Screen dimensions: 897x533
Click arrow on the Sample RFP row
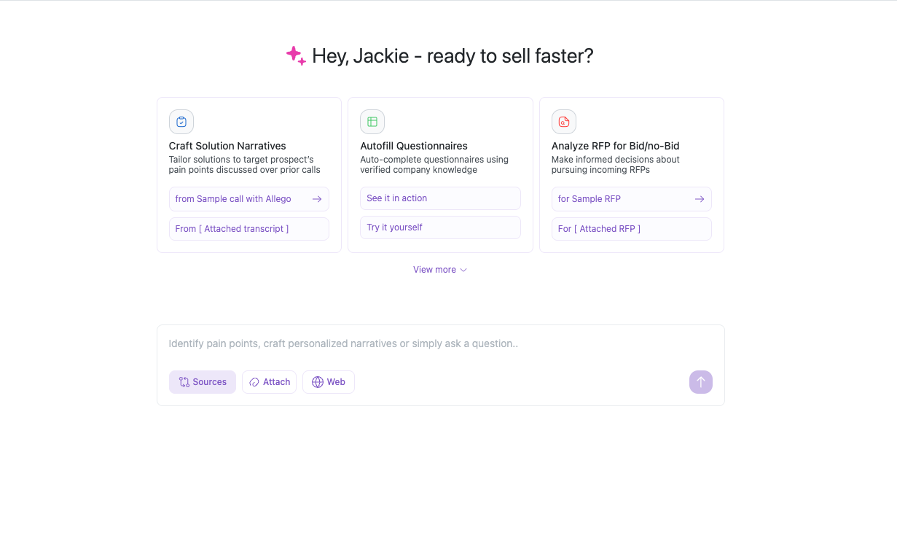coord(700,199)
